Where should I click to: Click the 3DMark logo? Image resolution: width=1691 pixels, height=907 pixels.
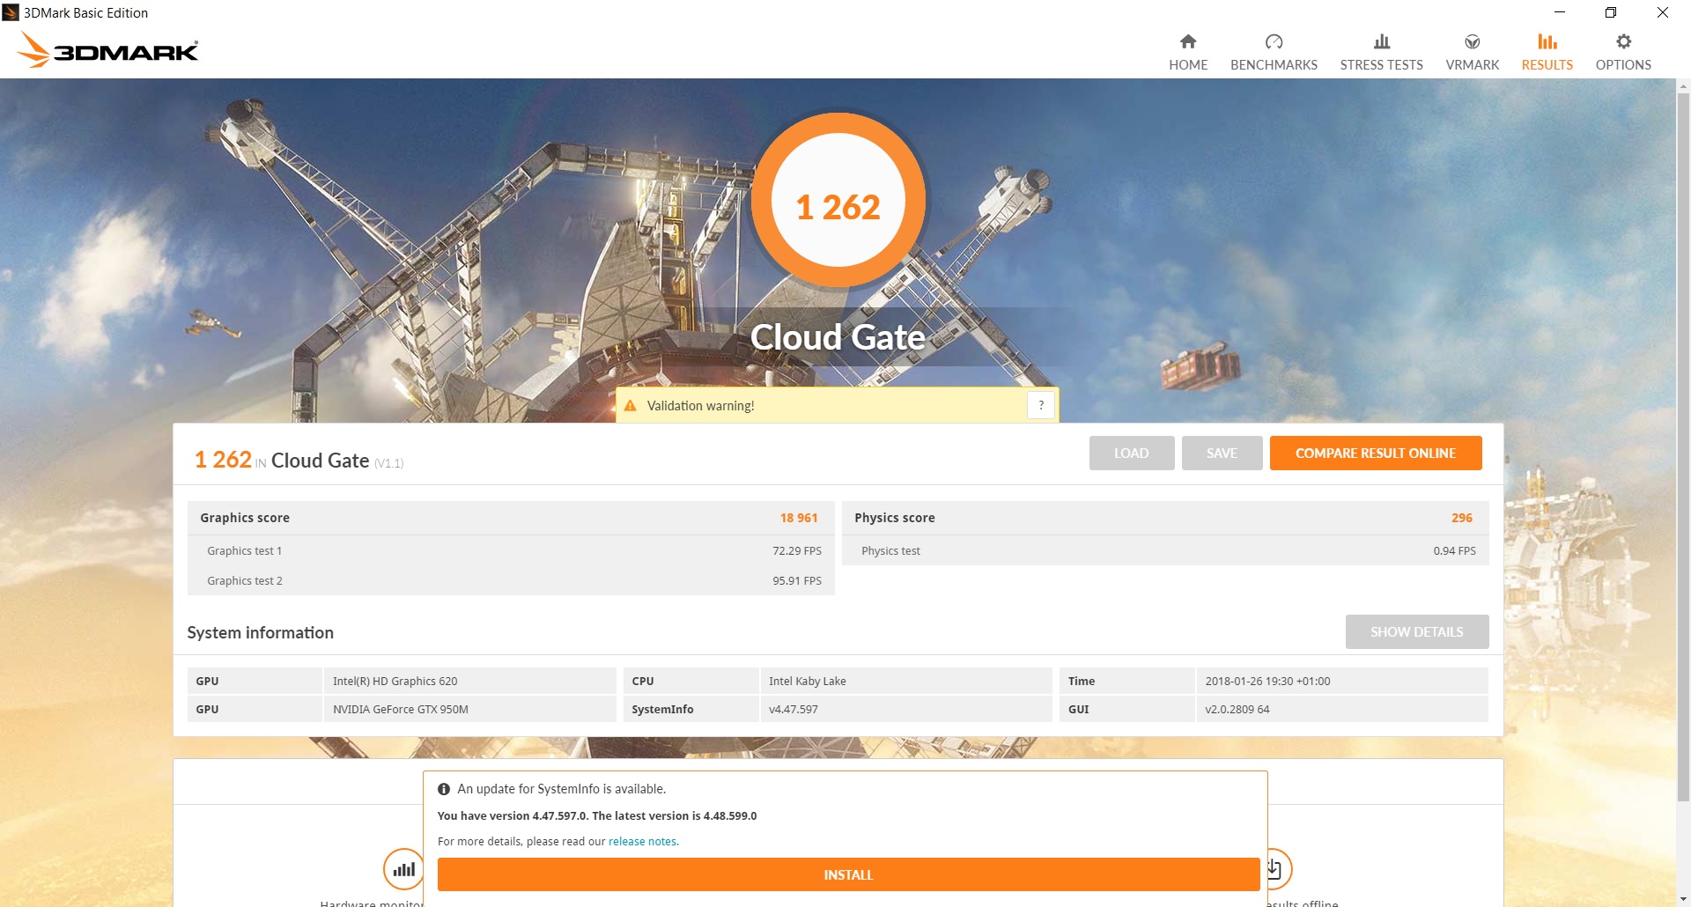(108, 49)
